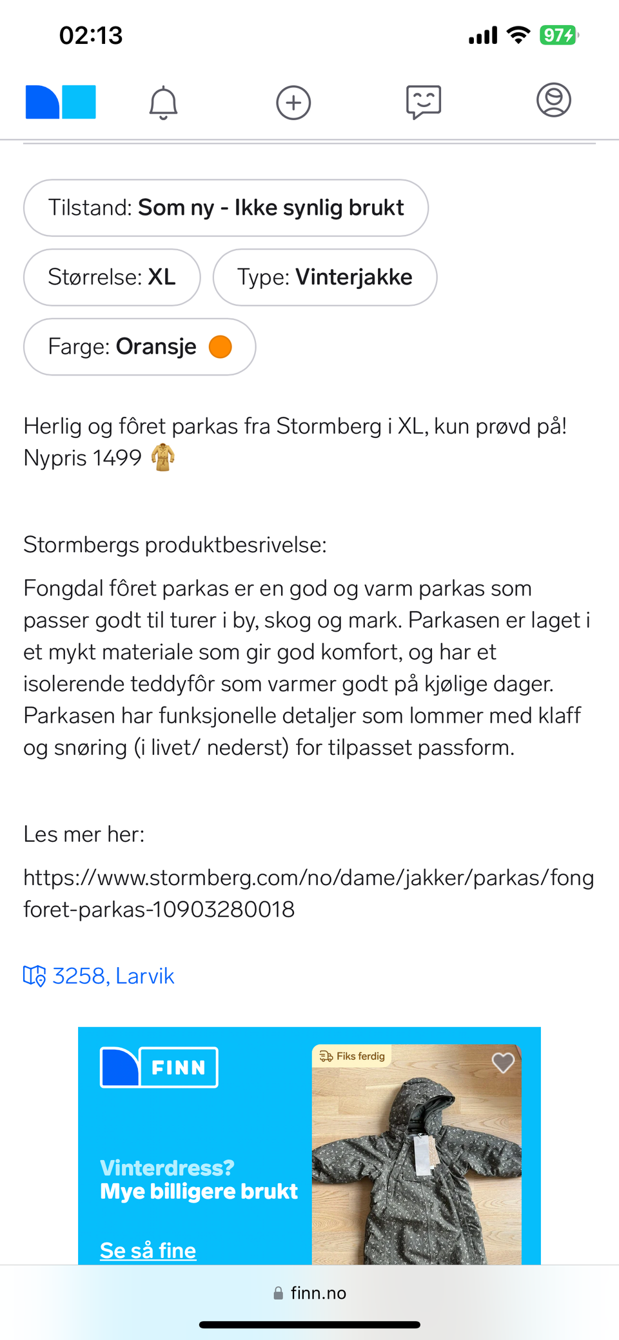This screenshot has height=1340, width=619.
Task: Tap the map icon beside Larvik
Action: tap(34, 975)
